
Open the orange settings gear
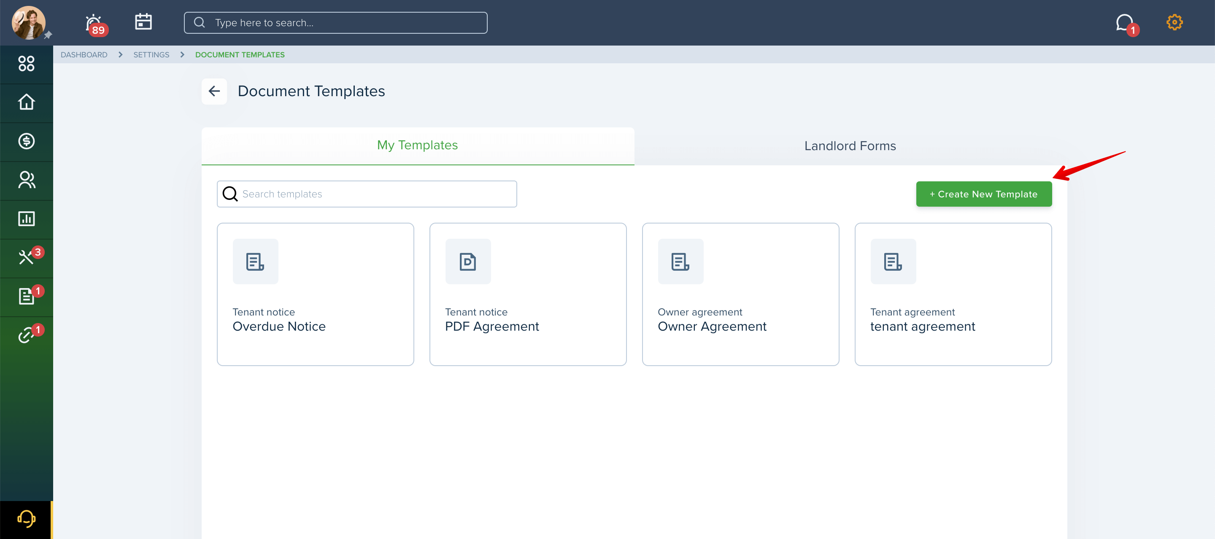click(x=1174, y=22)
